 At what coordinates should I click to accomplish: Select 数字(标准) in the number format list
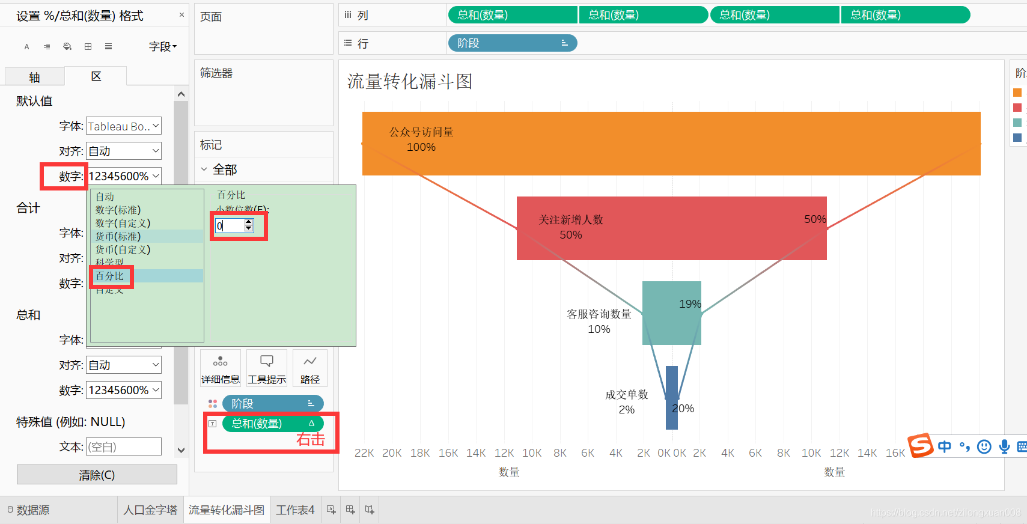click(147, 210)
